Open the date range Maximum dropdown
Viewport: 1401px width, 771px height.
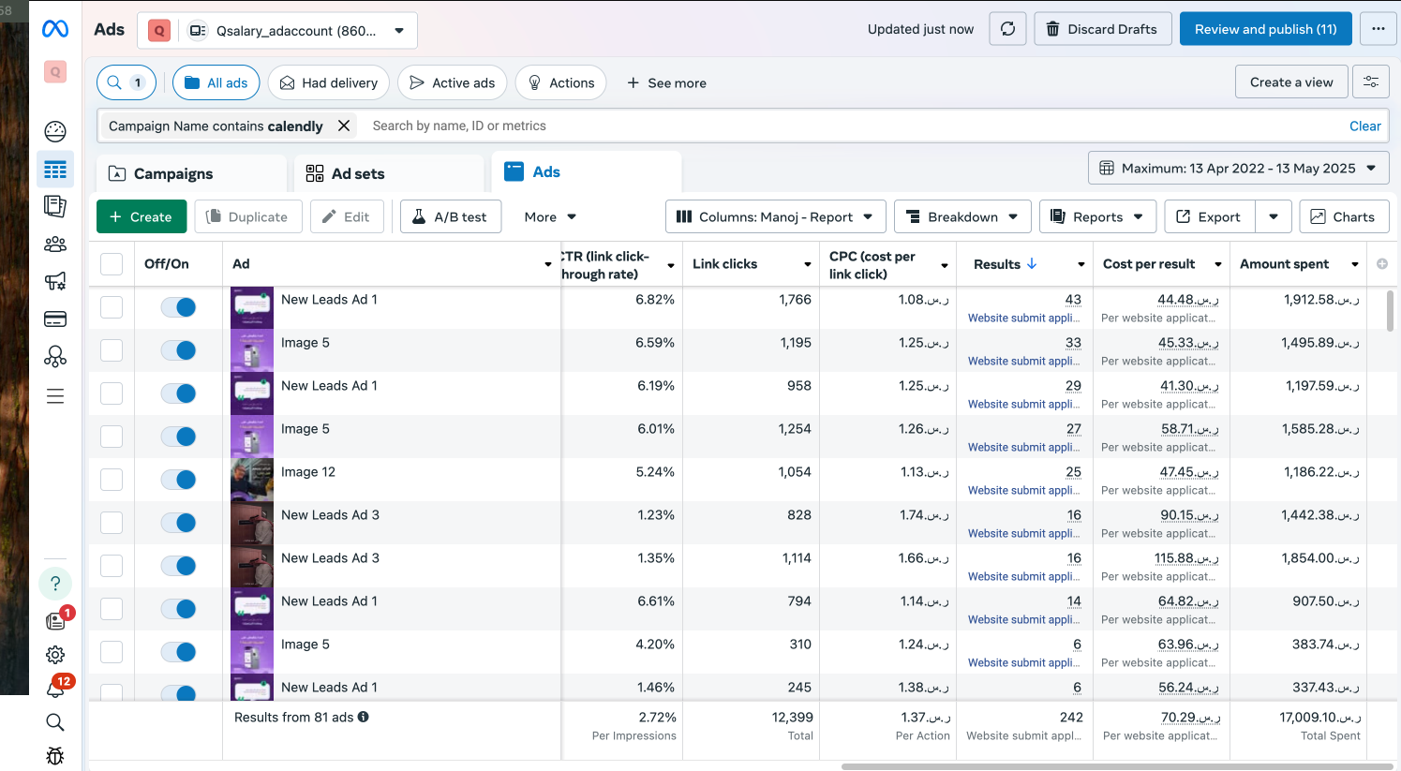click(x=1238, y=169)
